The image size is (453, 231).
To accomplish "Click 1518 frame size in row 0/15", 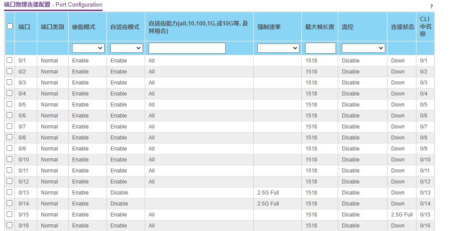I will click(x=311, y=215).
